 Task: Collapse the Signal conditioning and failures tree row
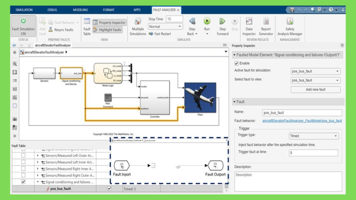38,182
